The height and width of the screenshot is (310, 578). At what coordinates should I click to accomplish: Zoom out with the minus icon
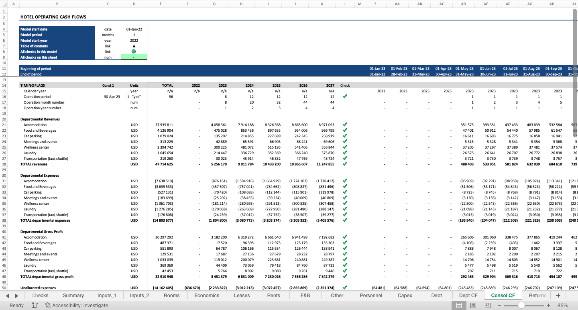(x=499, y=305)
